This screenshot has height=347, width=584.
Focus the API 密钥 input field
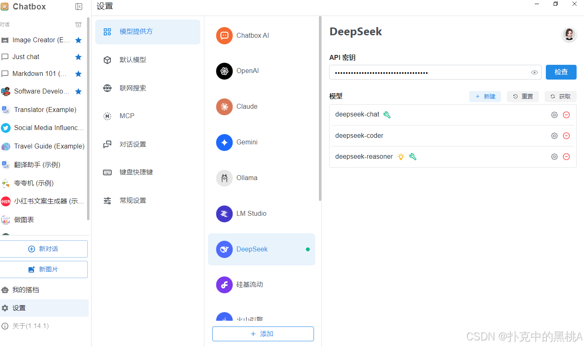[x=435, y=72]
